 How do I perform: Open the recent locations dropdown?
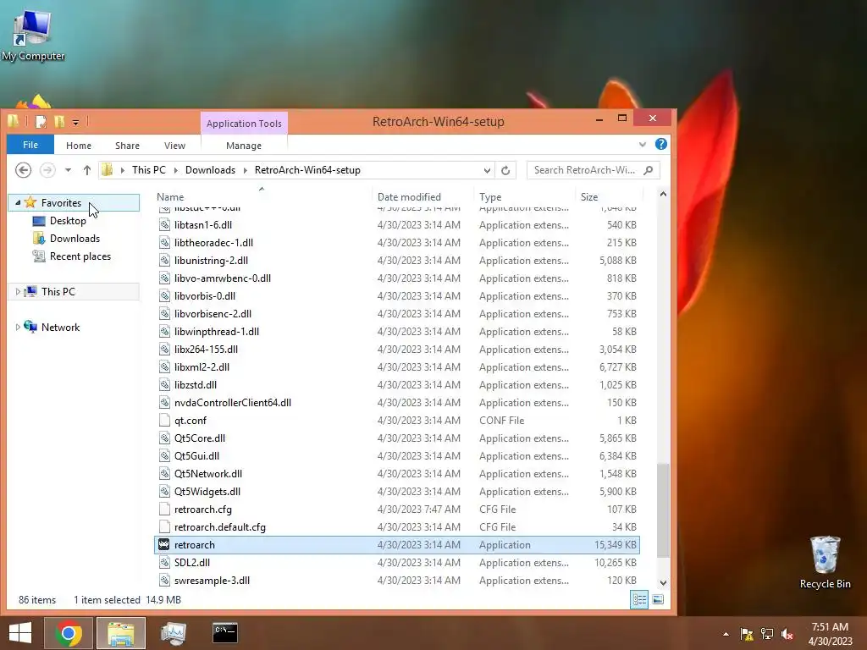(68, 170)
